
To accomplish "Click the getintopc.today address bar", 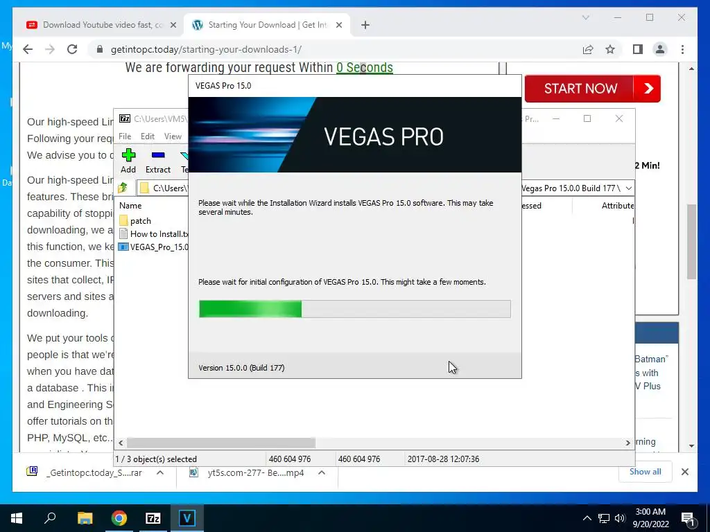I will [206, 49].
